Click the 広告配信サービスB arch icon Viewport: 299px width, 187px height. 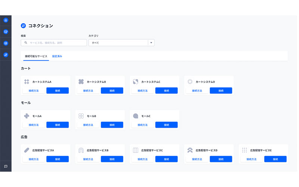point(81,150)
